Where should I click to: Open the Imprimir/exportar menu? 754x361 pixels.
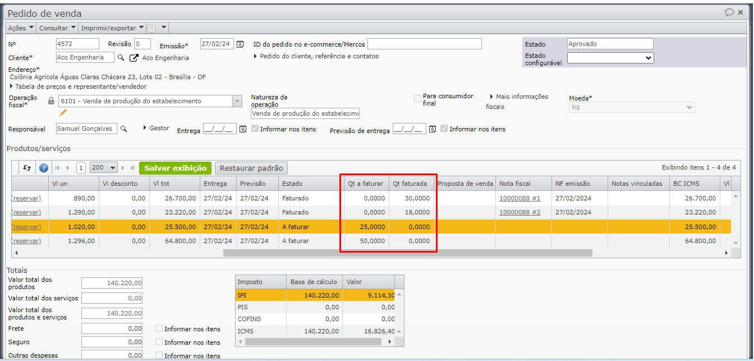112,28
